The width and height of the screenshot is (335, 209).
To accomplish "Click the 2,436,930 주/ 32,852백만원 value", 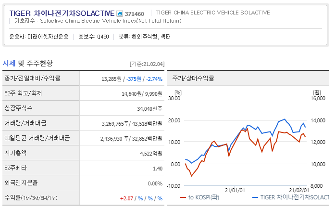I will tap(131, 139).
